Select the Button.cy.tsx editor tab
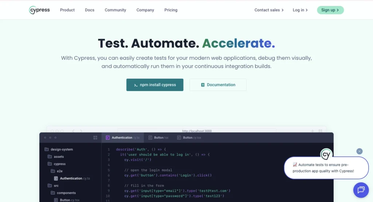The width and height of the screenshot is (373, 202). [x=189, y=138]
